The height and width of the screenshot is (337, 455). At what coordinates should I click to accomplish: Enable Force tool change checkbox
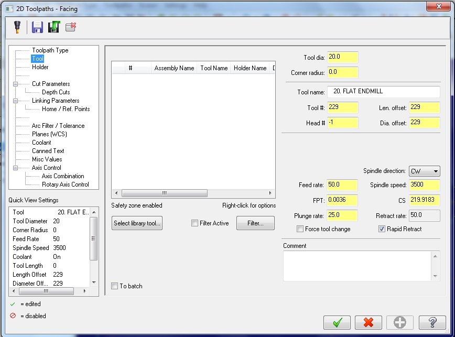300,229
